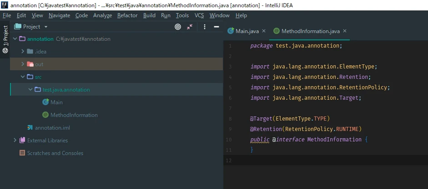The image size is (428, 189).
Task: Click the .idea folder icon
Action: click(30, 51)
